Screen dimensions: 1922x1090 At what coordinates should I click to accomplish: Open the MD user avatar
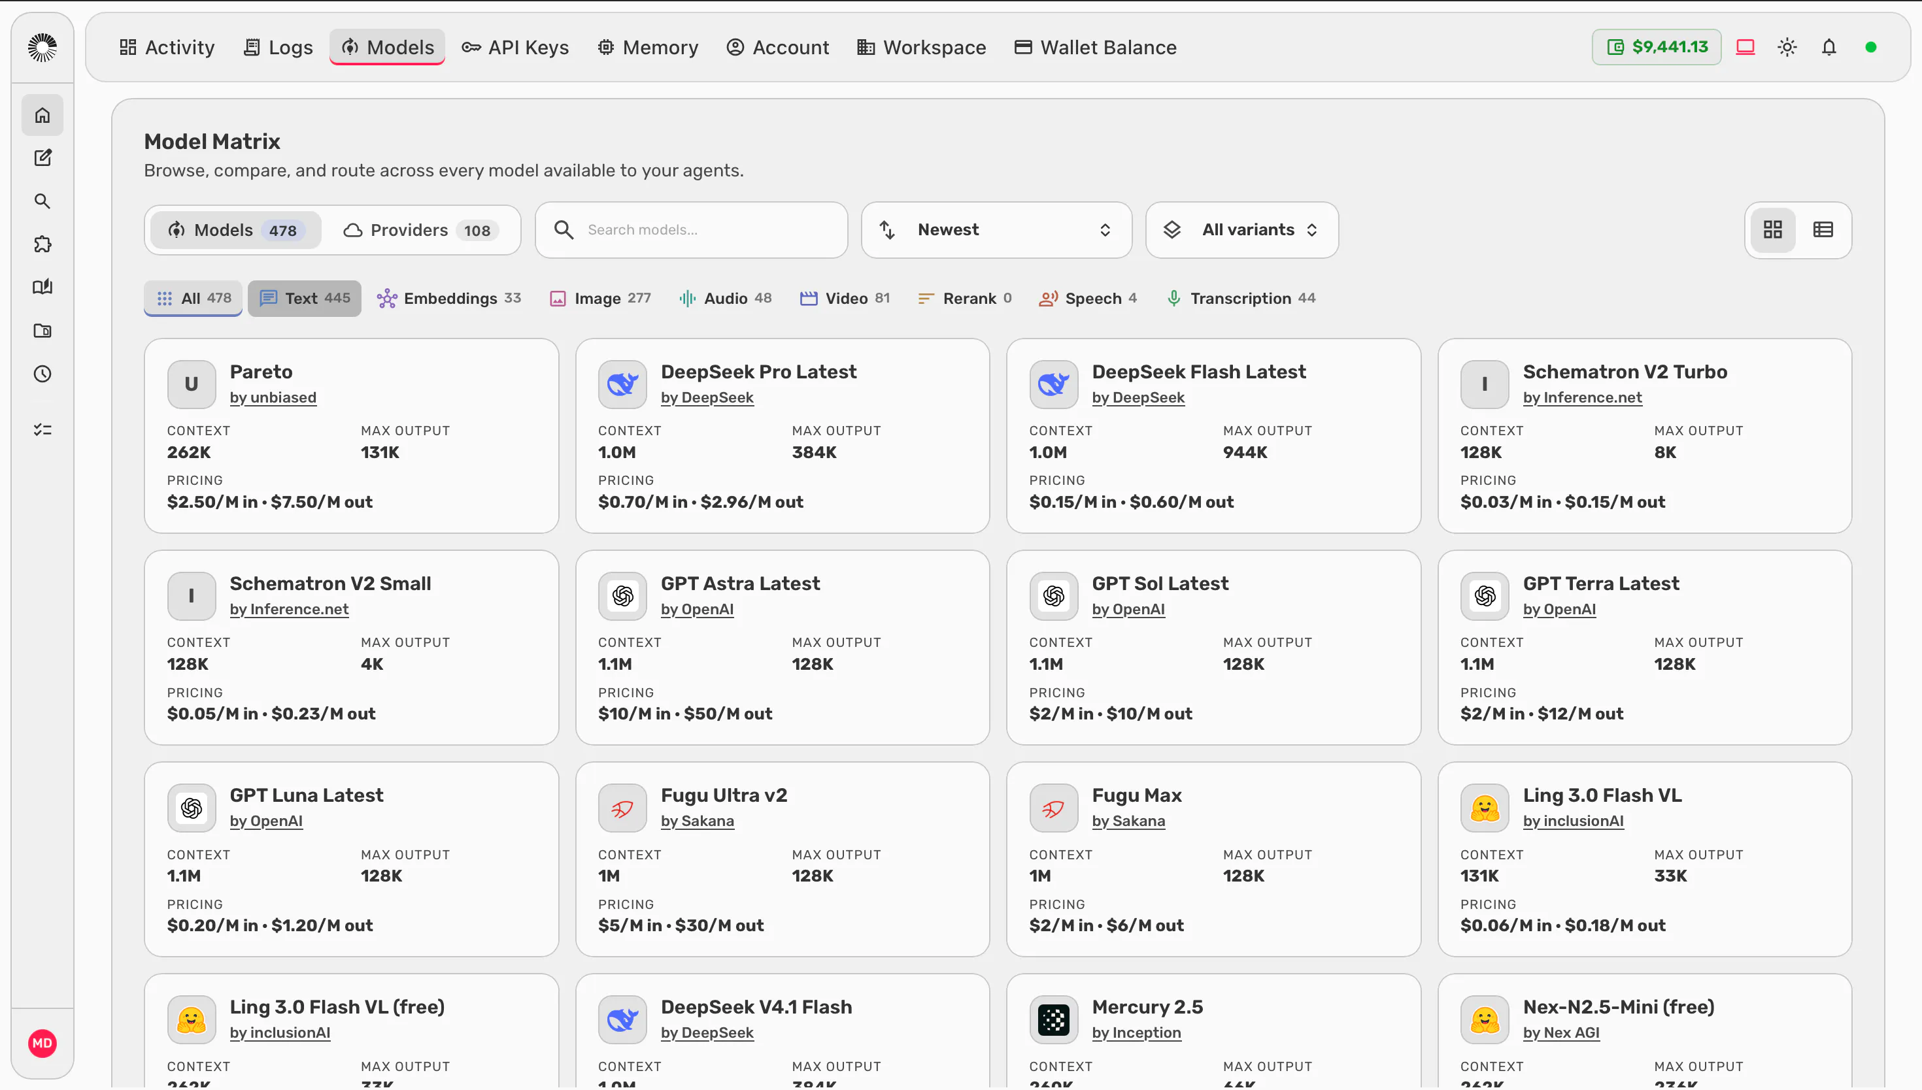42,1044
